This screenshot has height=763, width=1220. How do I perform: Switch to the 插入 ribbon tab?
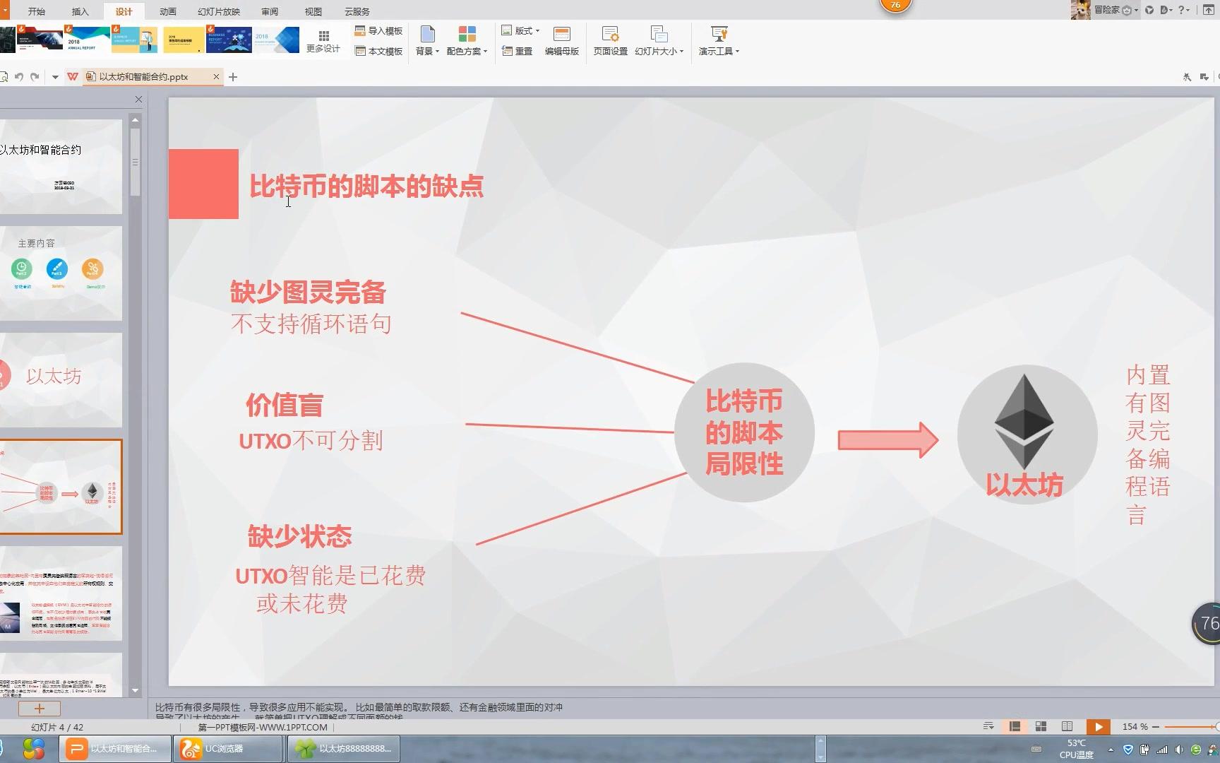pos(80,11)
